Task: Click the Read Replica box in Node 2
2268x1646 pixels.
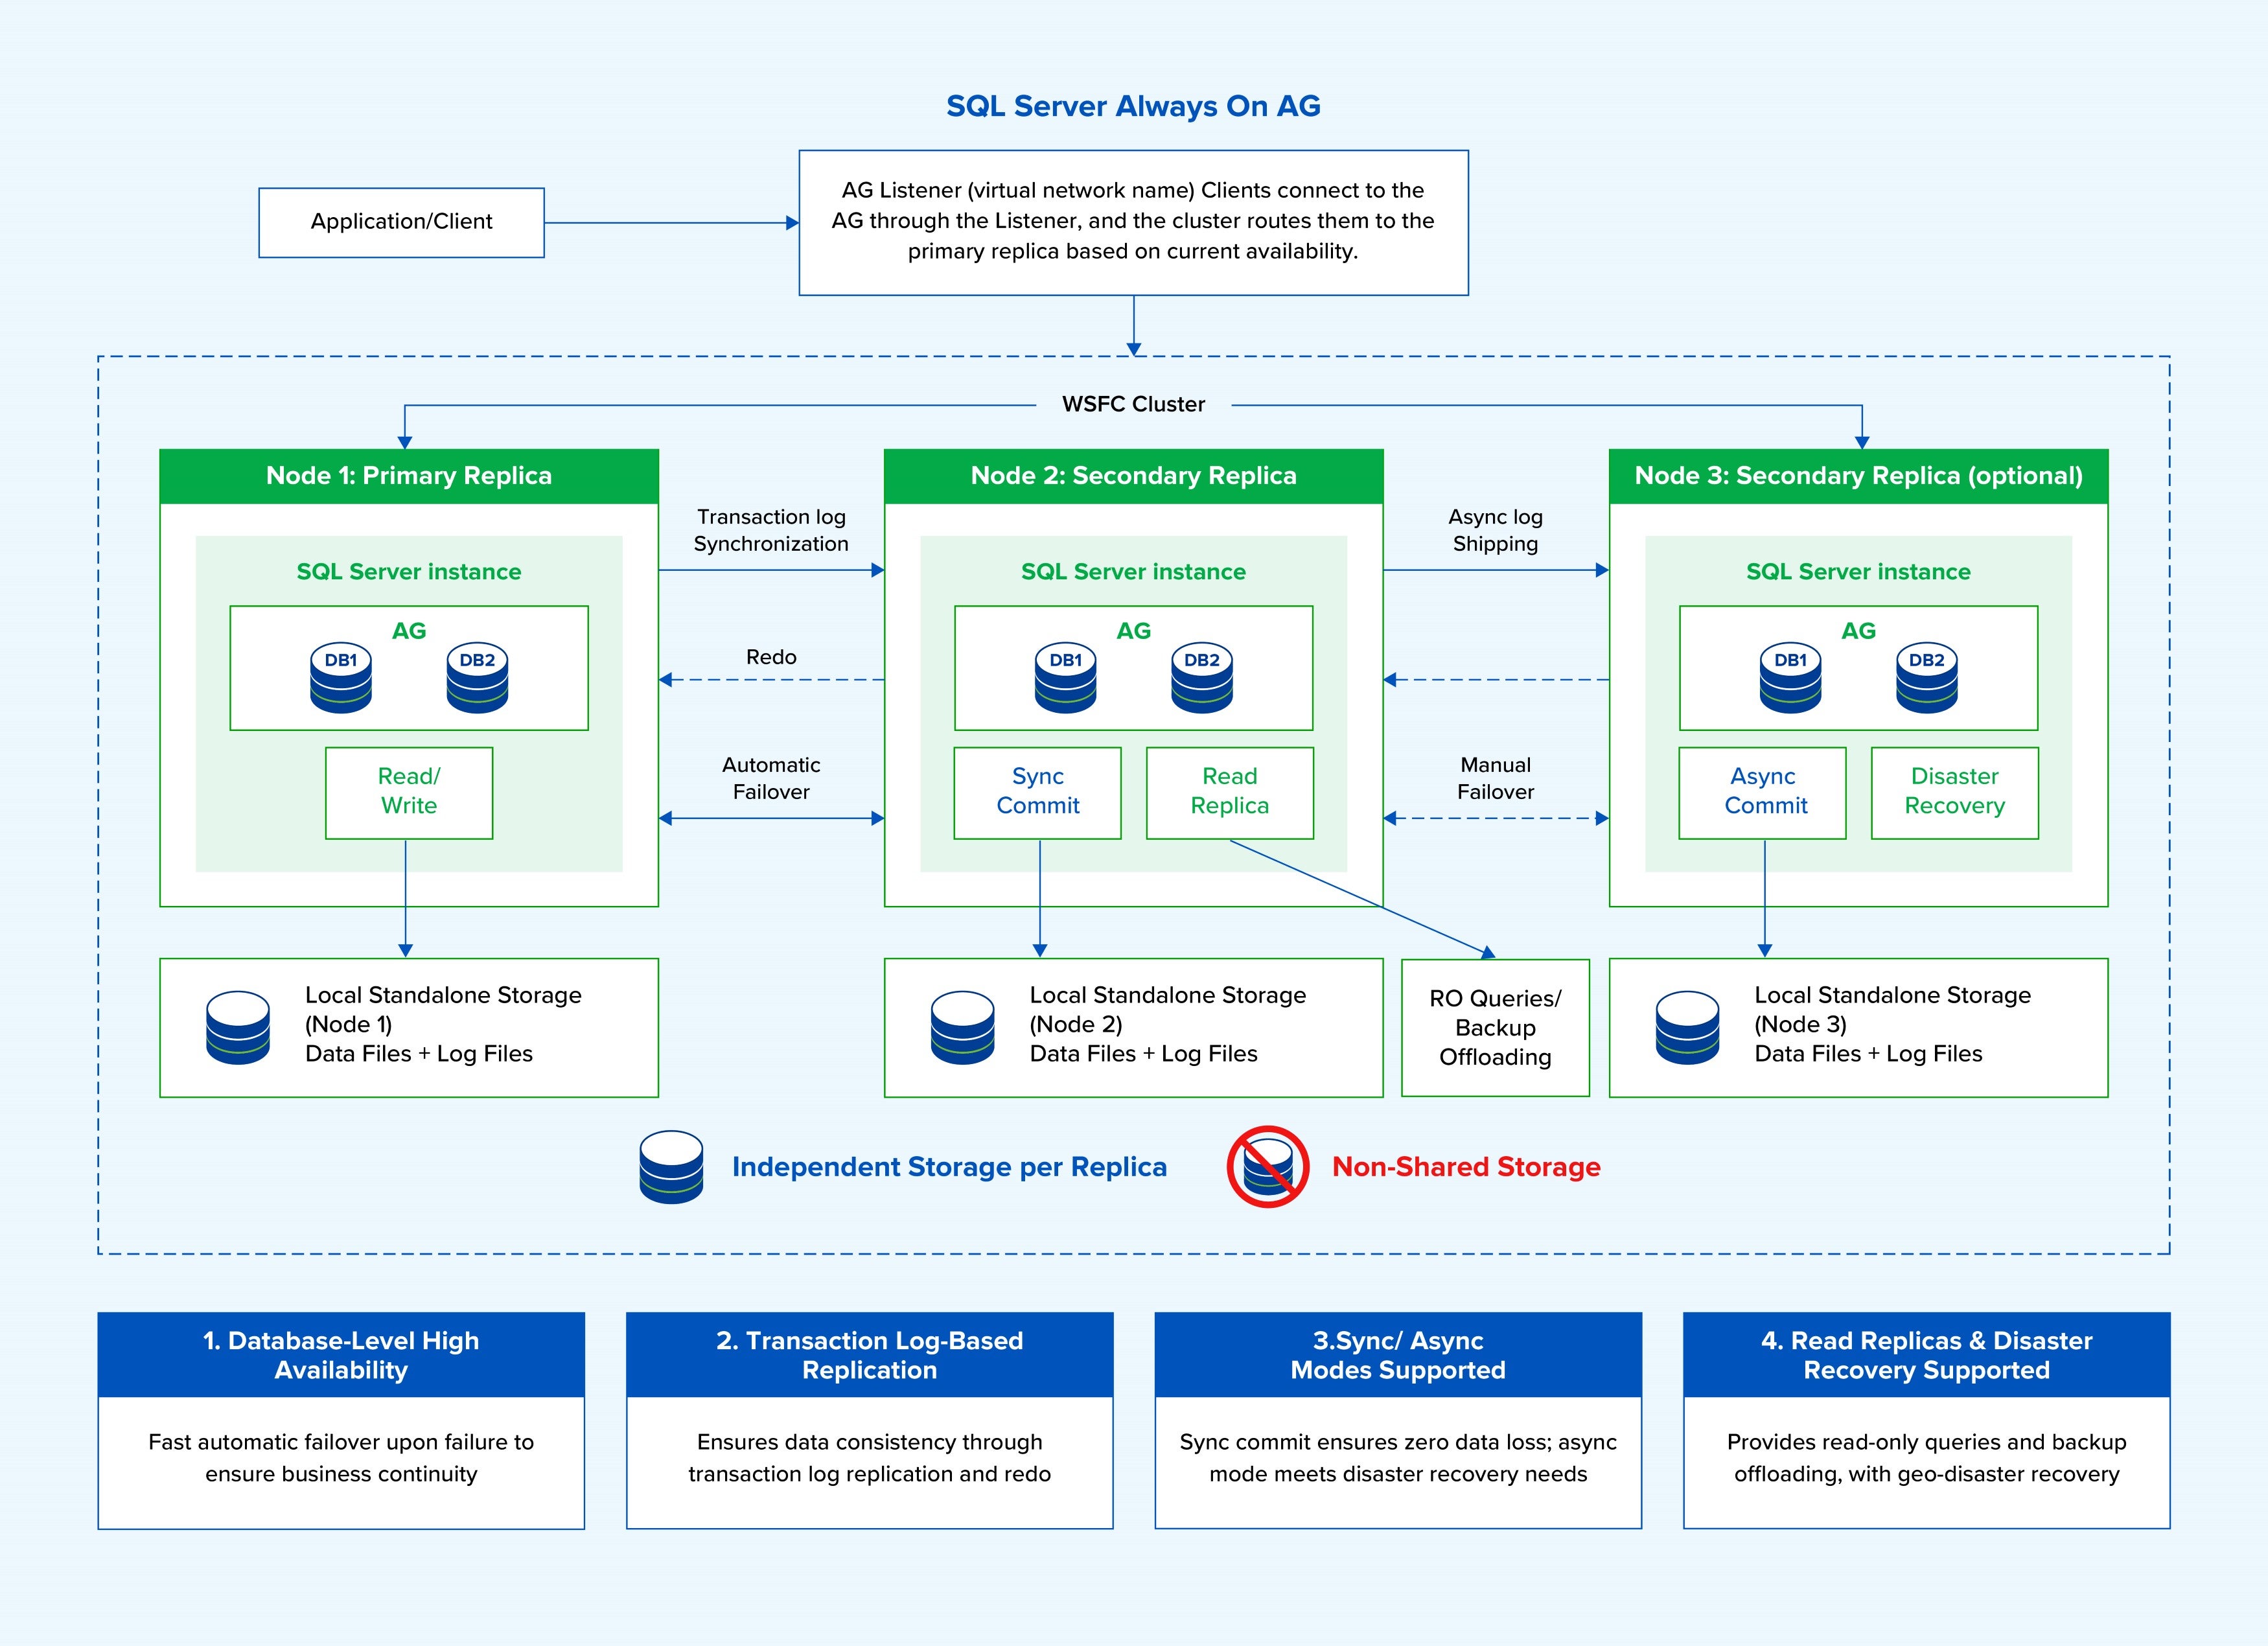Action: tap(1230, 792)
